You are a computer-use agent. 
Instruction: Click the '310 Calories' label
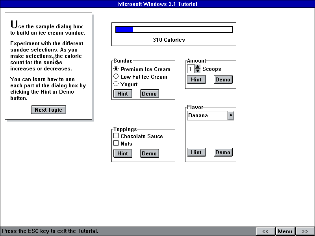click(169, 40)
